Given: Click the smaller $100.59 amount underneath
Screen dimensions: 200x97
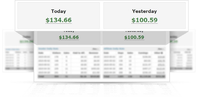Looking at the screenshot, I should 134,37.
